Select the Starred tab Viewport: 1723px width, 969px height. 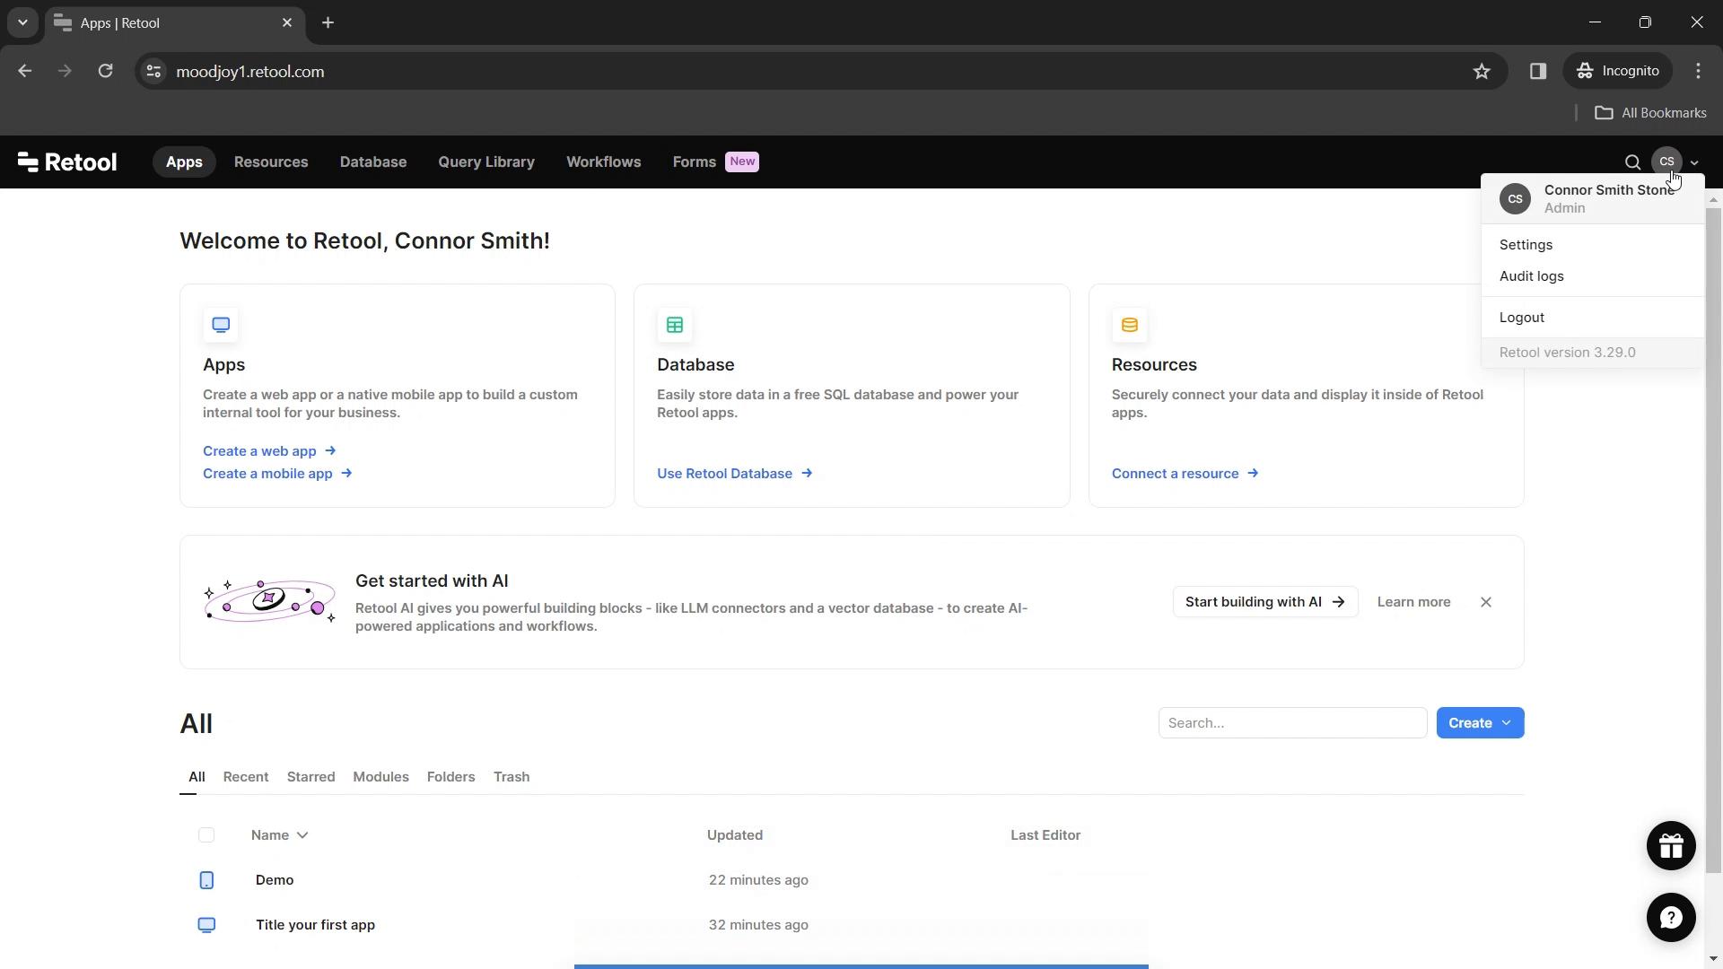(311, 776)
